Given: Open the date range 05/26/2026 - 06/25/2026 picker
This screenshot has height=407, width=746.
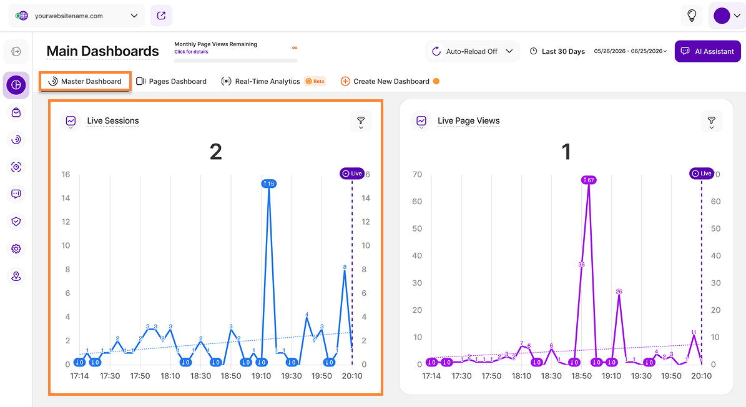Looking at the screenshot, I should (x=631, y=51).
